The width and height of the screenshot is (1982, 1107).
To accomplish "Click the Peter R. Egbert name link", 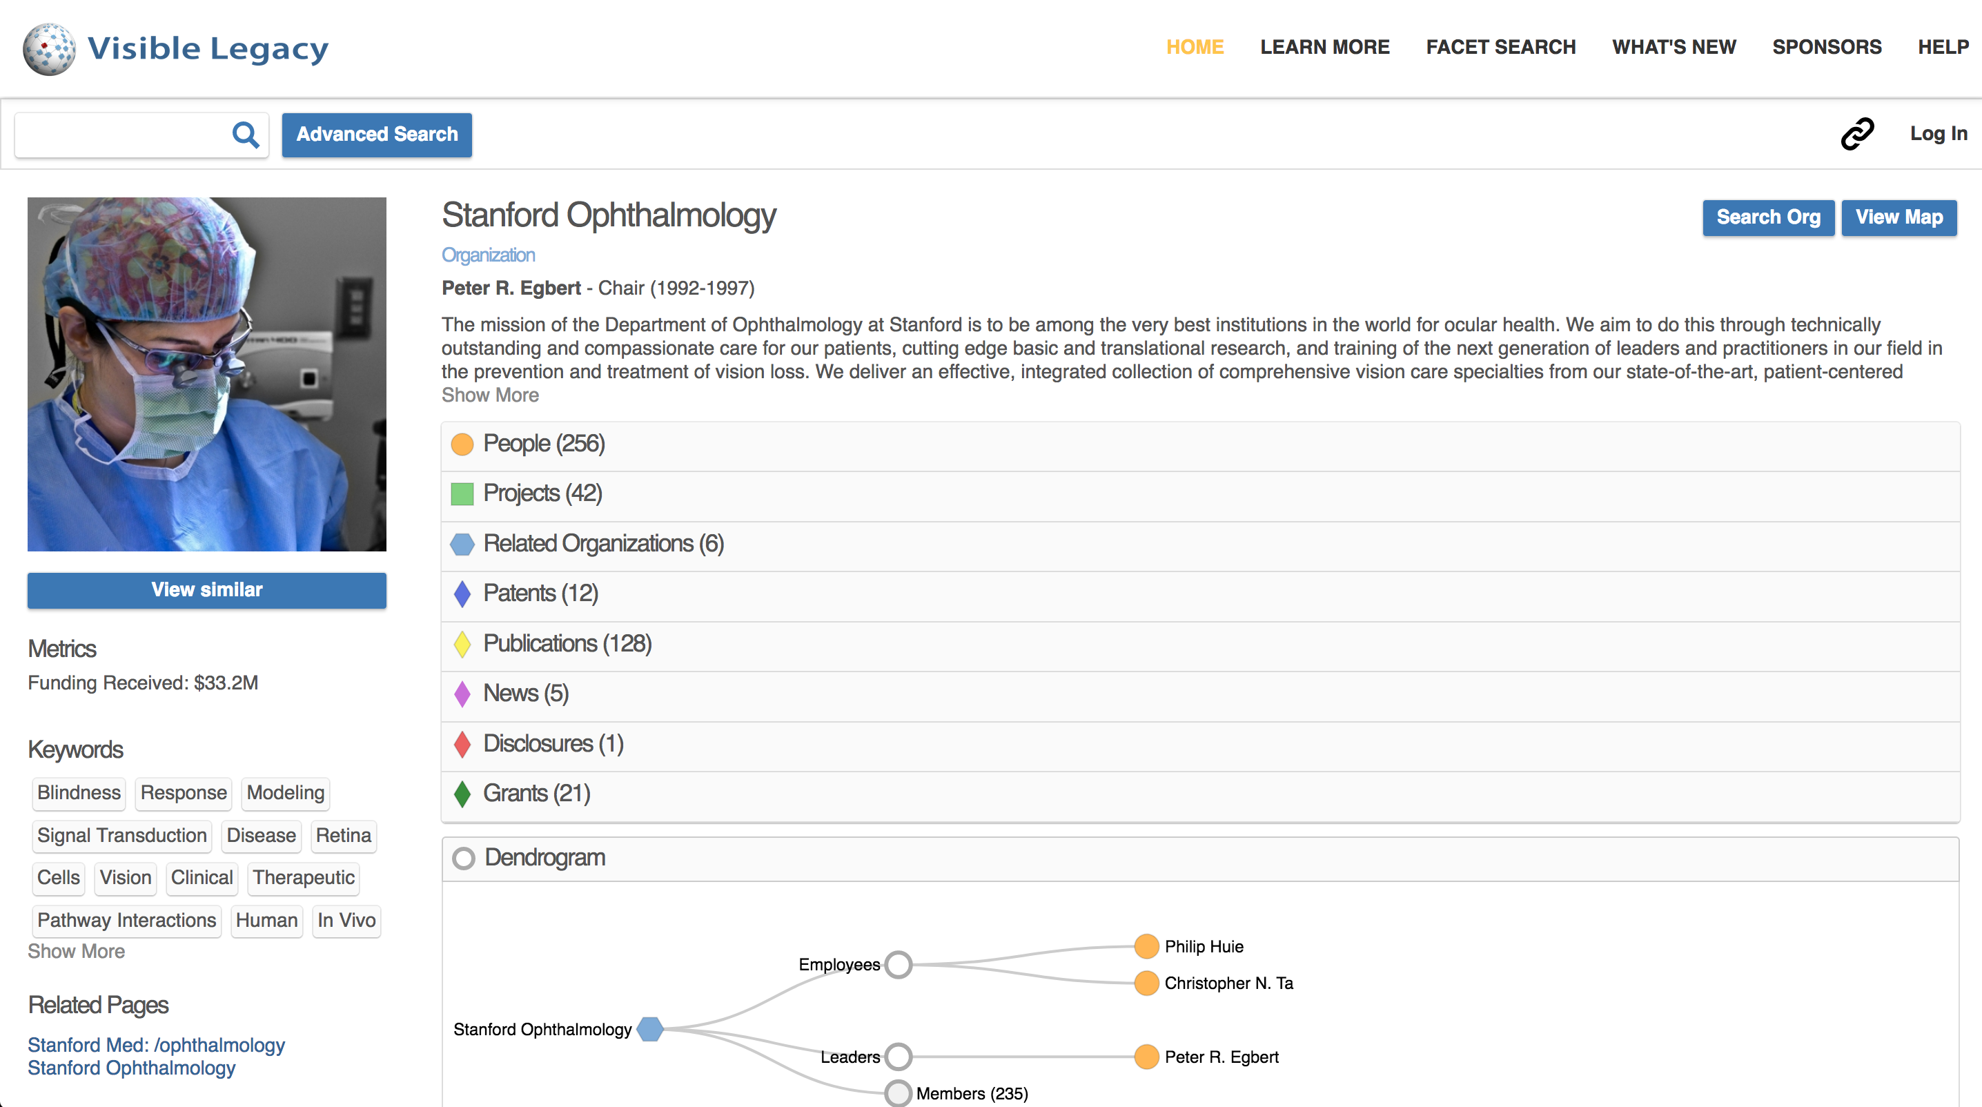I will [x=511, y=288].
